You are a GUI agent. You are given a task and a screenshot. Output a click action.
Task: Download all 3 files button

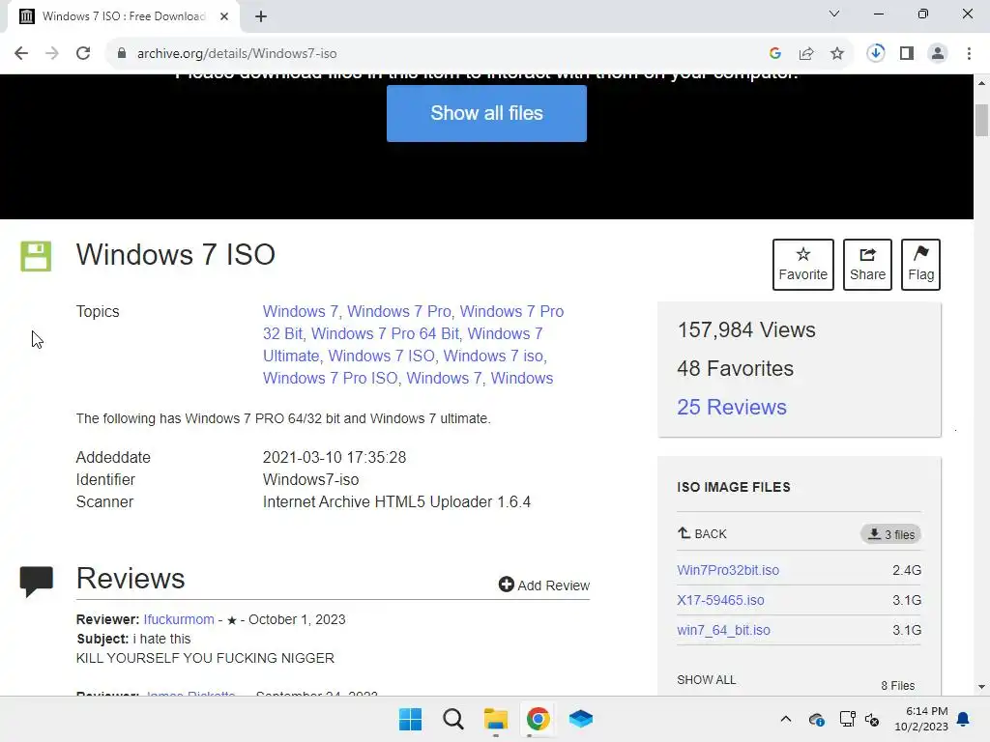tap(890, 534)
